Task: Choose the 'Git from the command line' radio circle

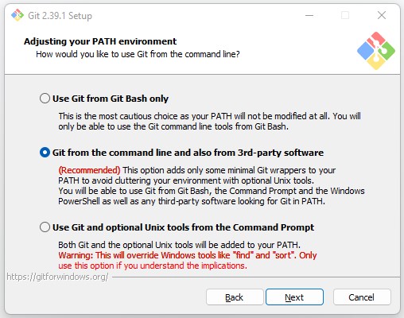Action: click(45, 153)
